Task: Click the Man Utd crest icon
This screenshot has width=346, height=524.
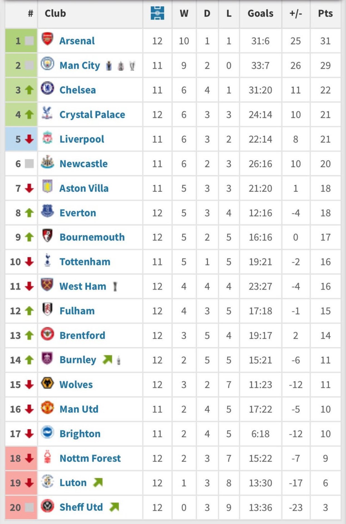Action: coord(47,407)
